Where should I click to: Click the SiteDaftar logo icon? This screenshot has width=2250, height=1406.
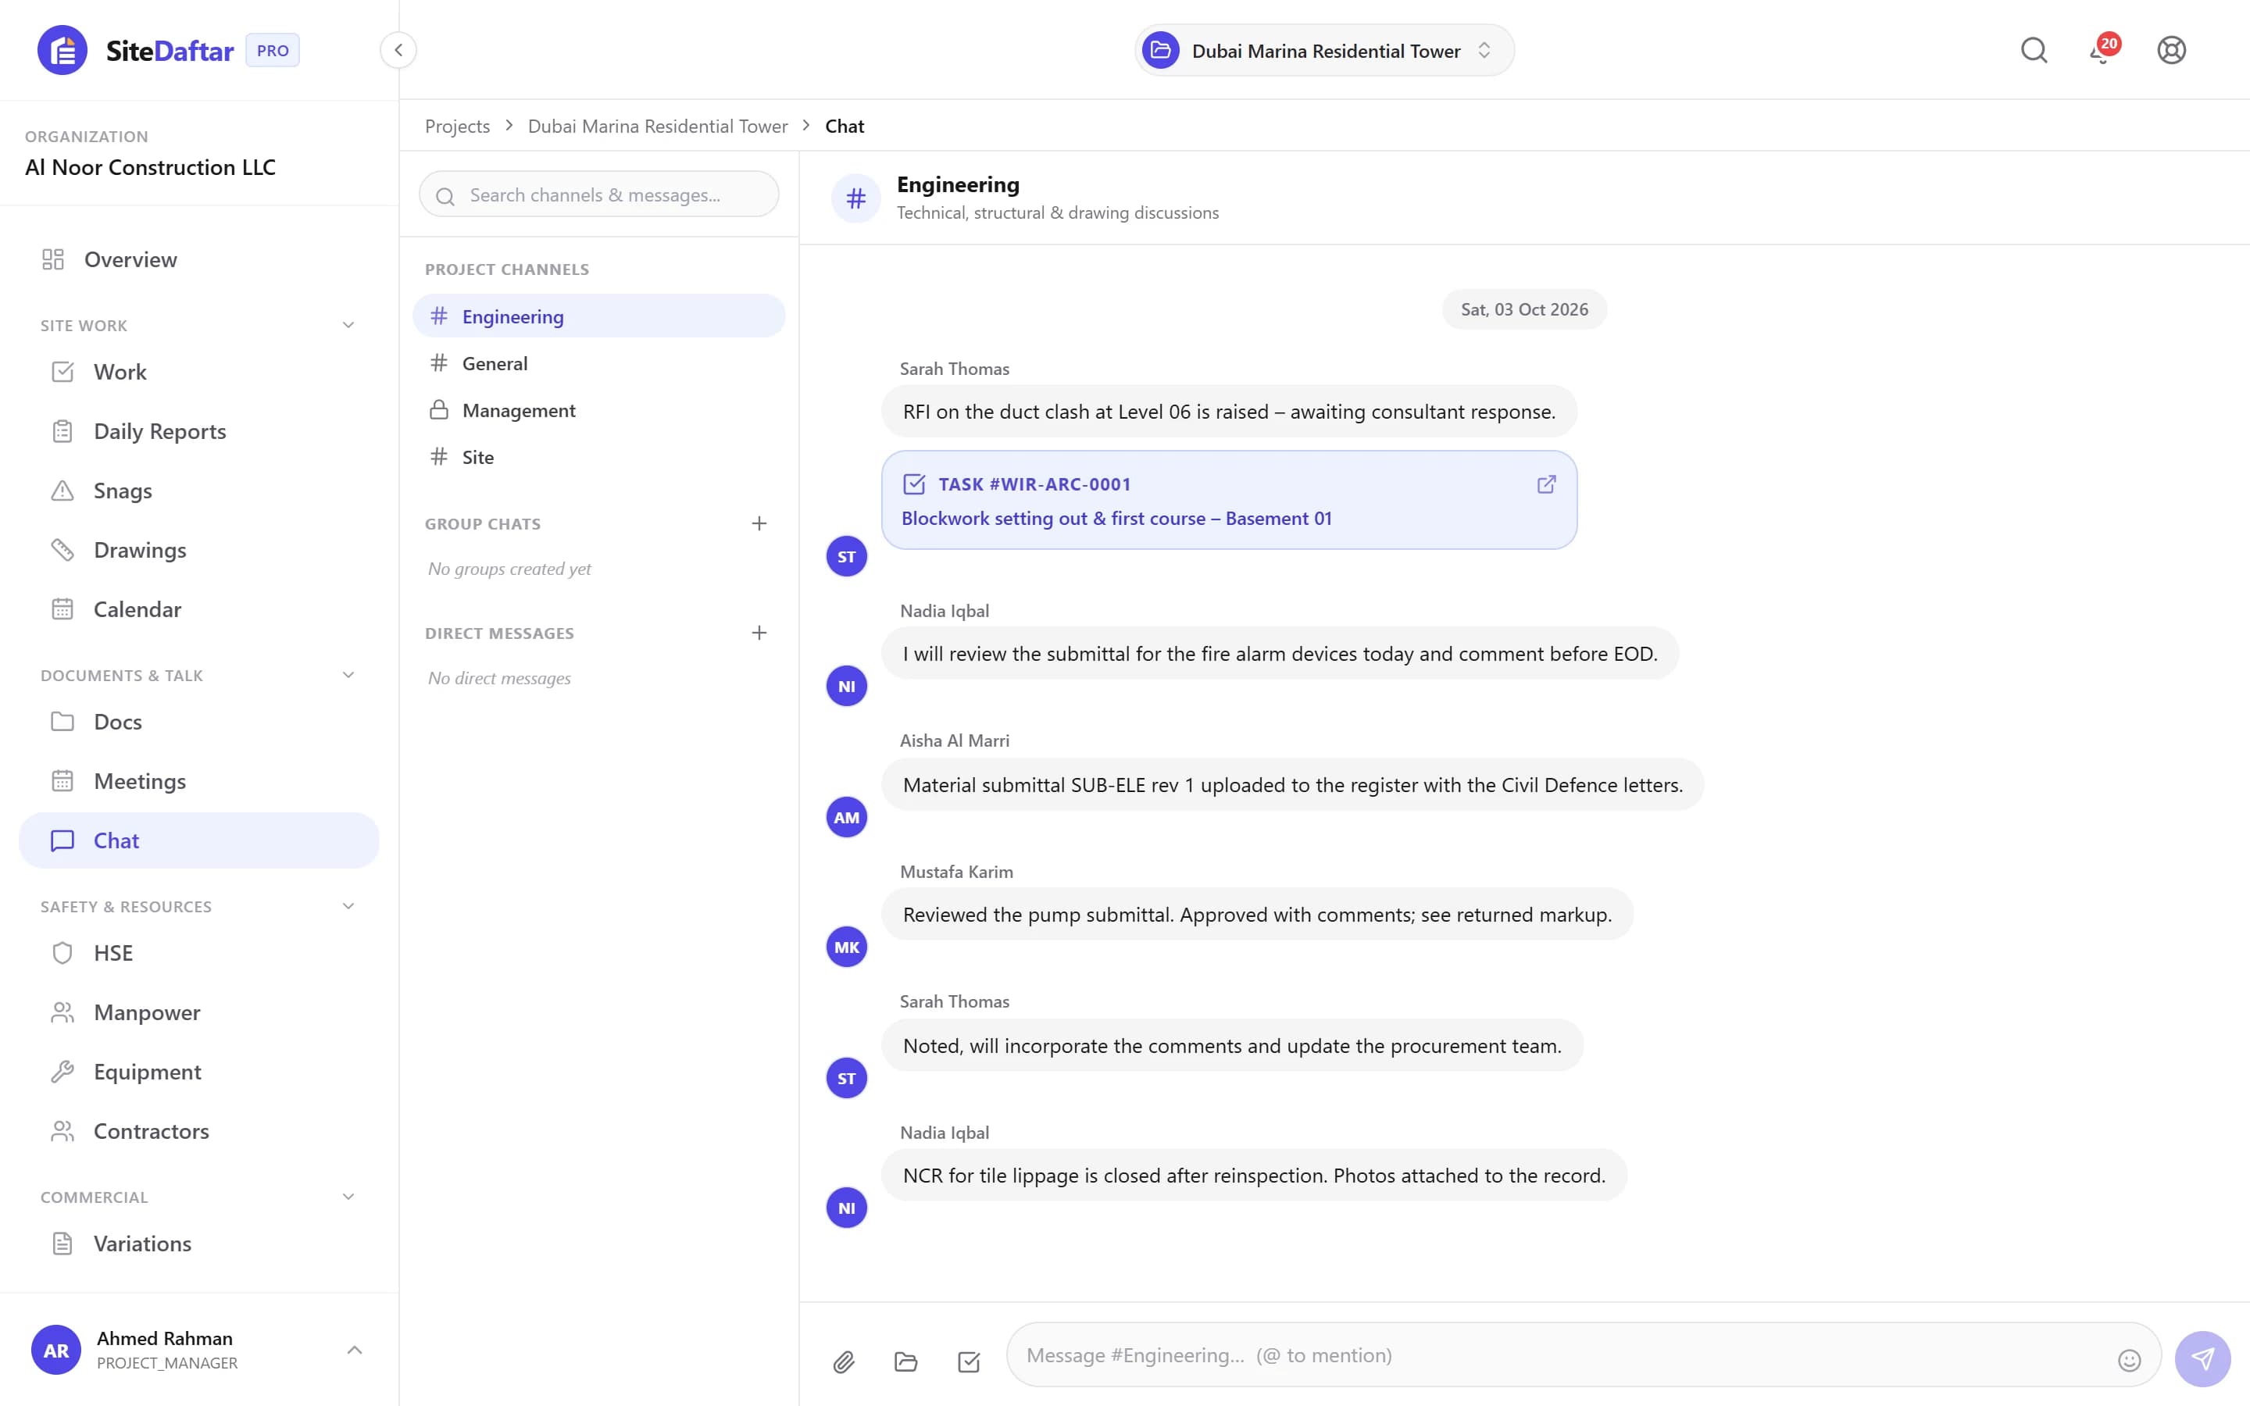point(62,50)
